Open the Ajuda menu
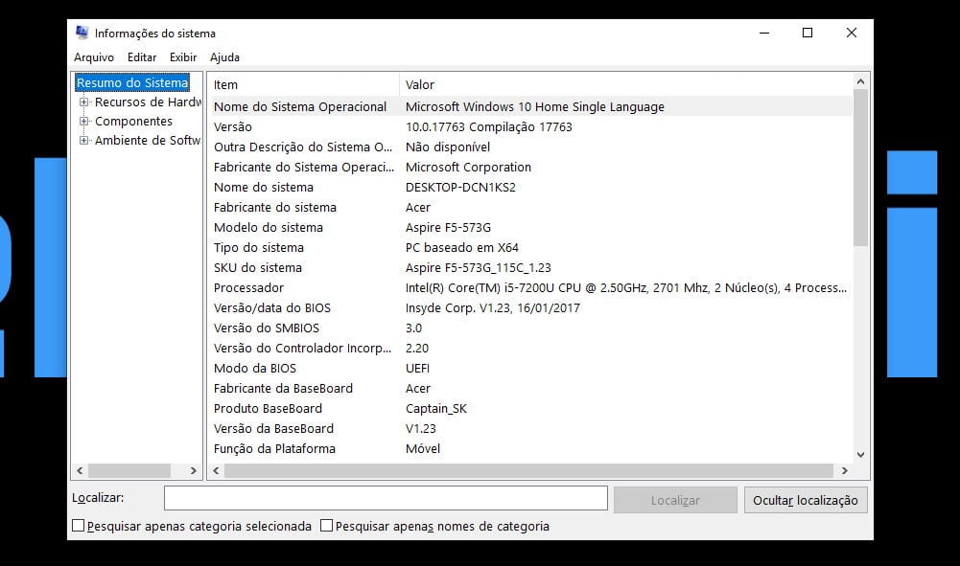The image size is (960, 566). pyautogui.click(x=224, y=57)
